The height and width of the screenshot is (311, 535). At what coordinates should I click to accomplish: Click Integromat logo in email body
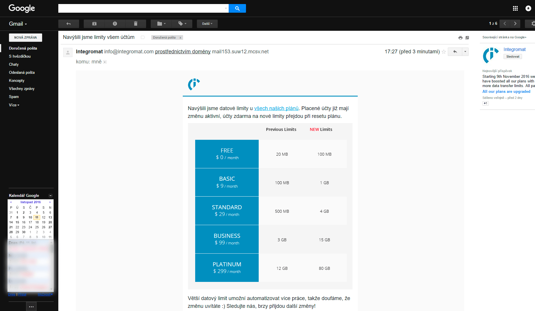tap(194, 84)
